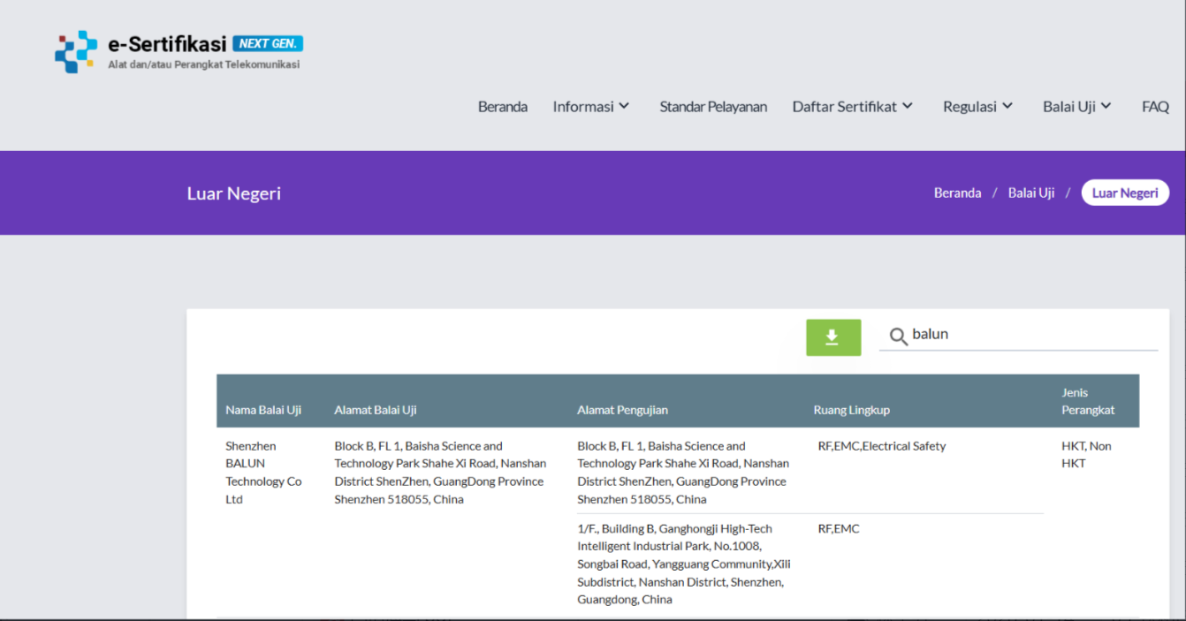Open the FAQ page
This screenshot has height=621, width=1186.
[x=1154, y=107]
